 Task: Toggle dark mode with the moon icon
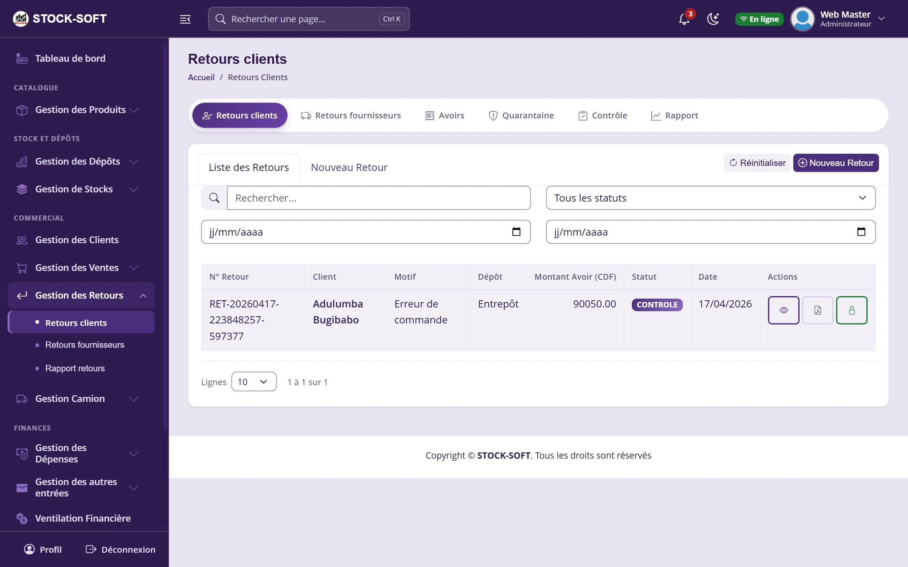(x=713, y=19)
